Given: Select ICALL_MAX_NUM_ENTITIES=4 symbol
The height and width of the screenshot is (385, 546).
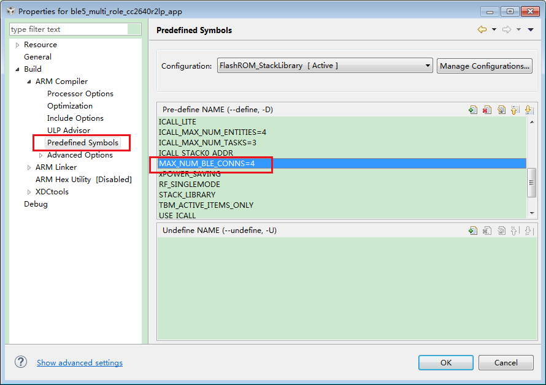Looking at the screenshot, I should click(x=342, y=132).
